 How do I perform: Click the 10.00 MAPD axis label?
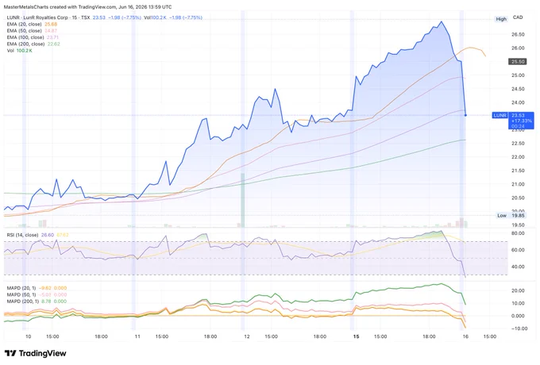tap(518, 303)
